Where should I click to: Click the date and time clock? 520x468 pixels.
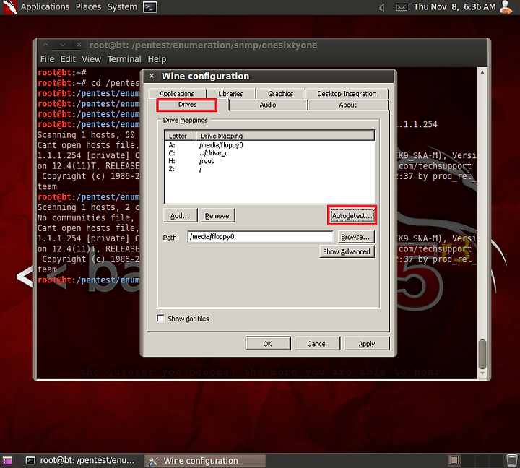tap(454, 6)
